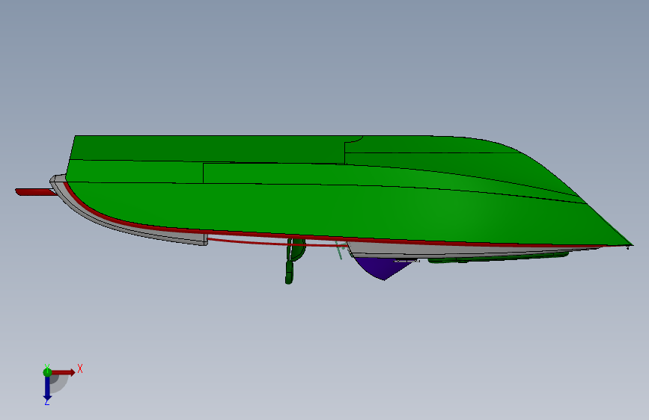The image size is (649, 420).
Task: Select the purple triangular keel fin
Action: tap(383, 268)
